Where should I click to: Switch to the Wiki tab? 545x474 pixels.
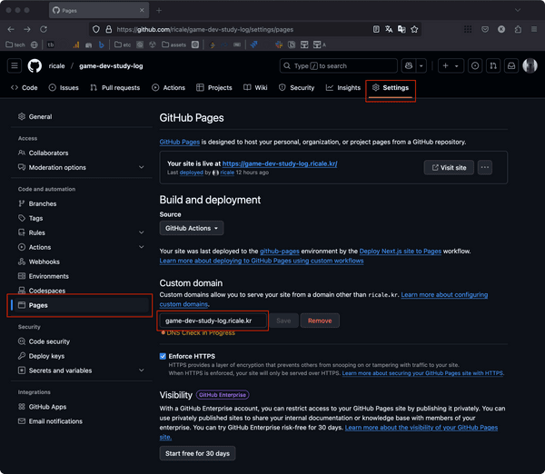pos(255,87)
